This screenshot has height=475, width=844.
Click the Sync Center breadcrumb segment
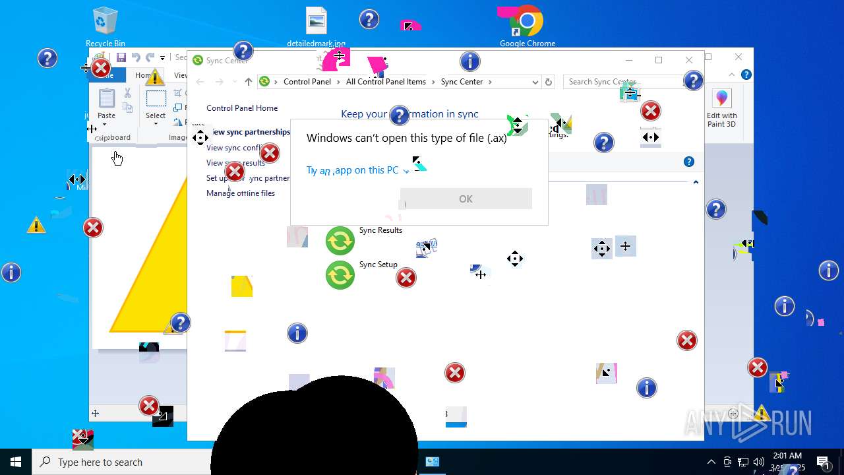(462, 82)
